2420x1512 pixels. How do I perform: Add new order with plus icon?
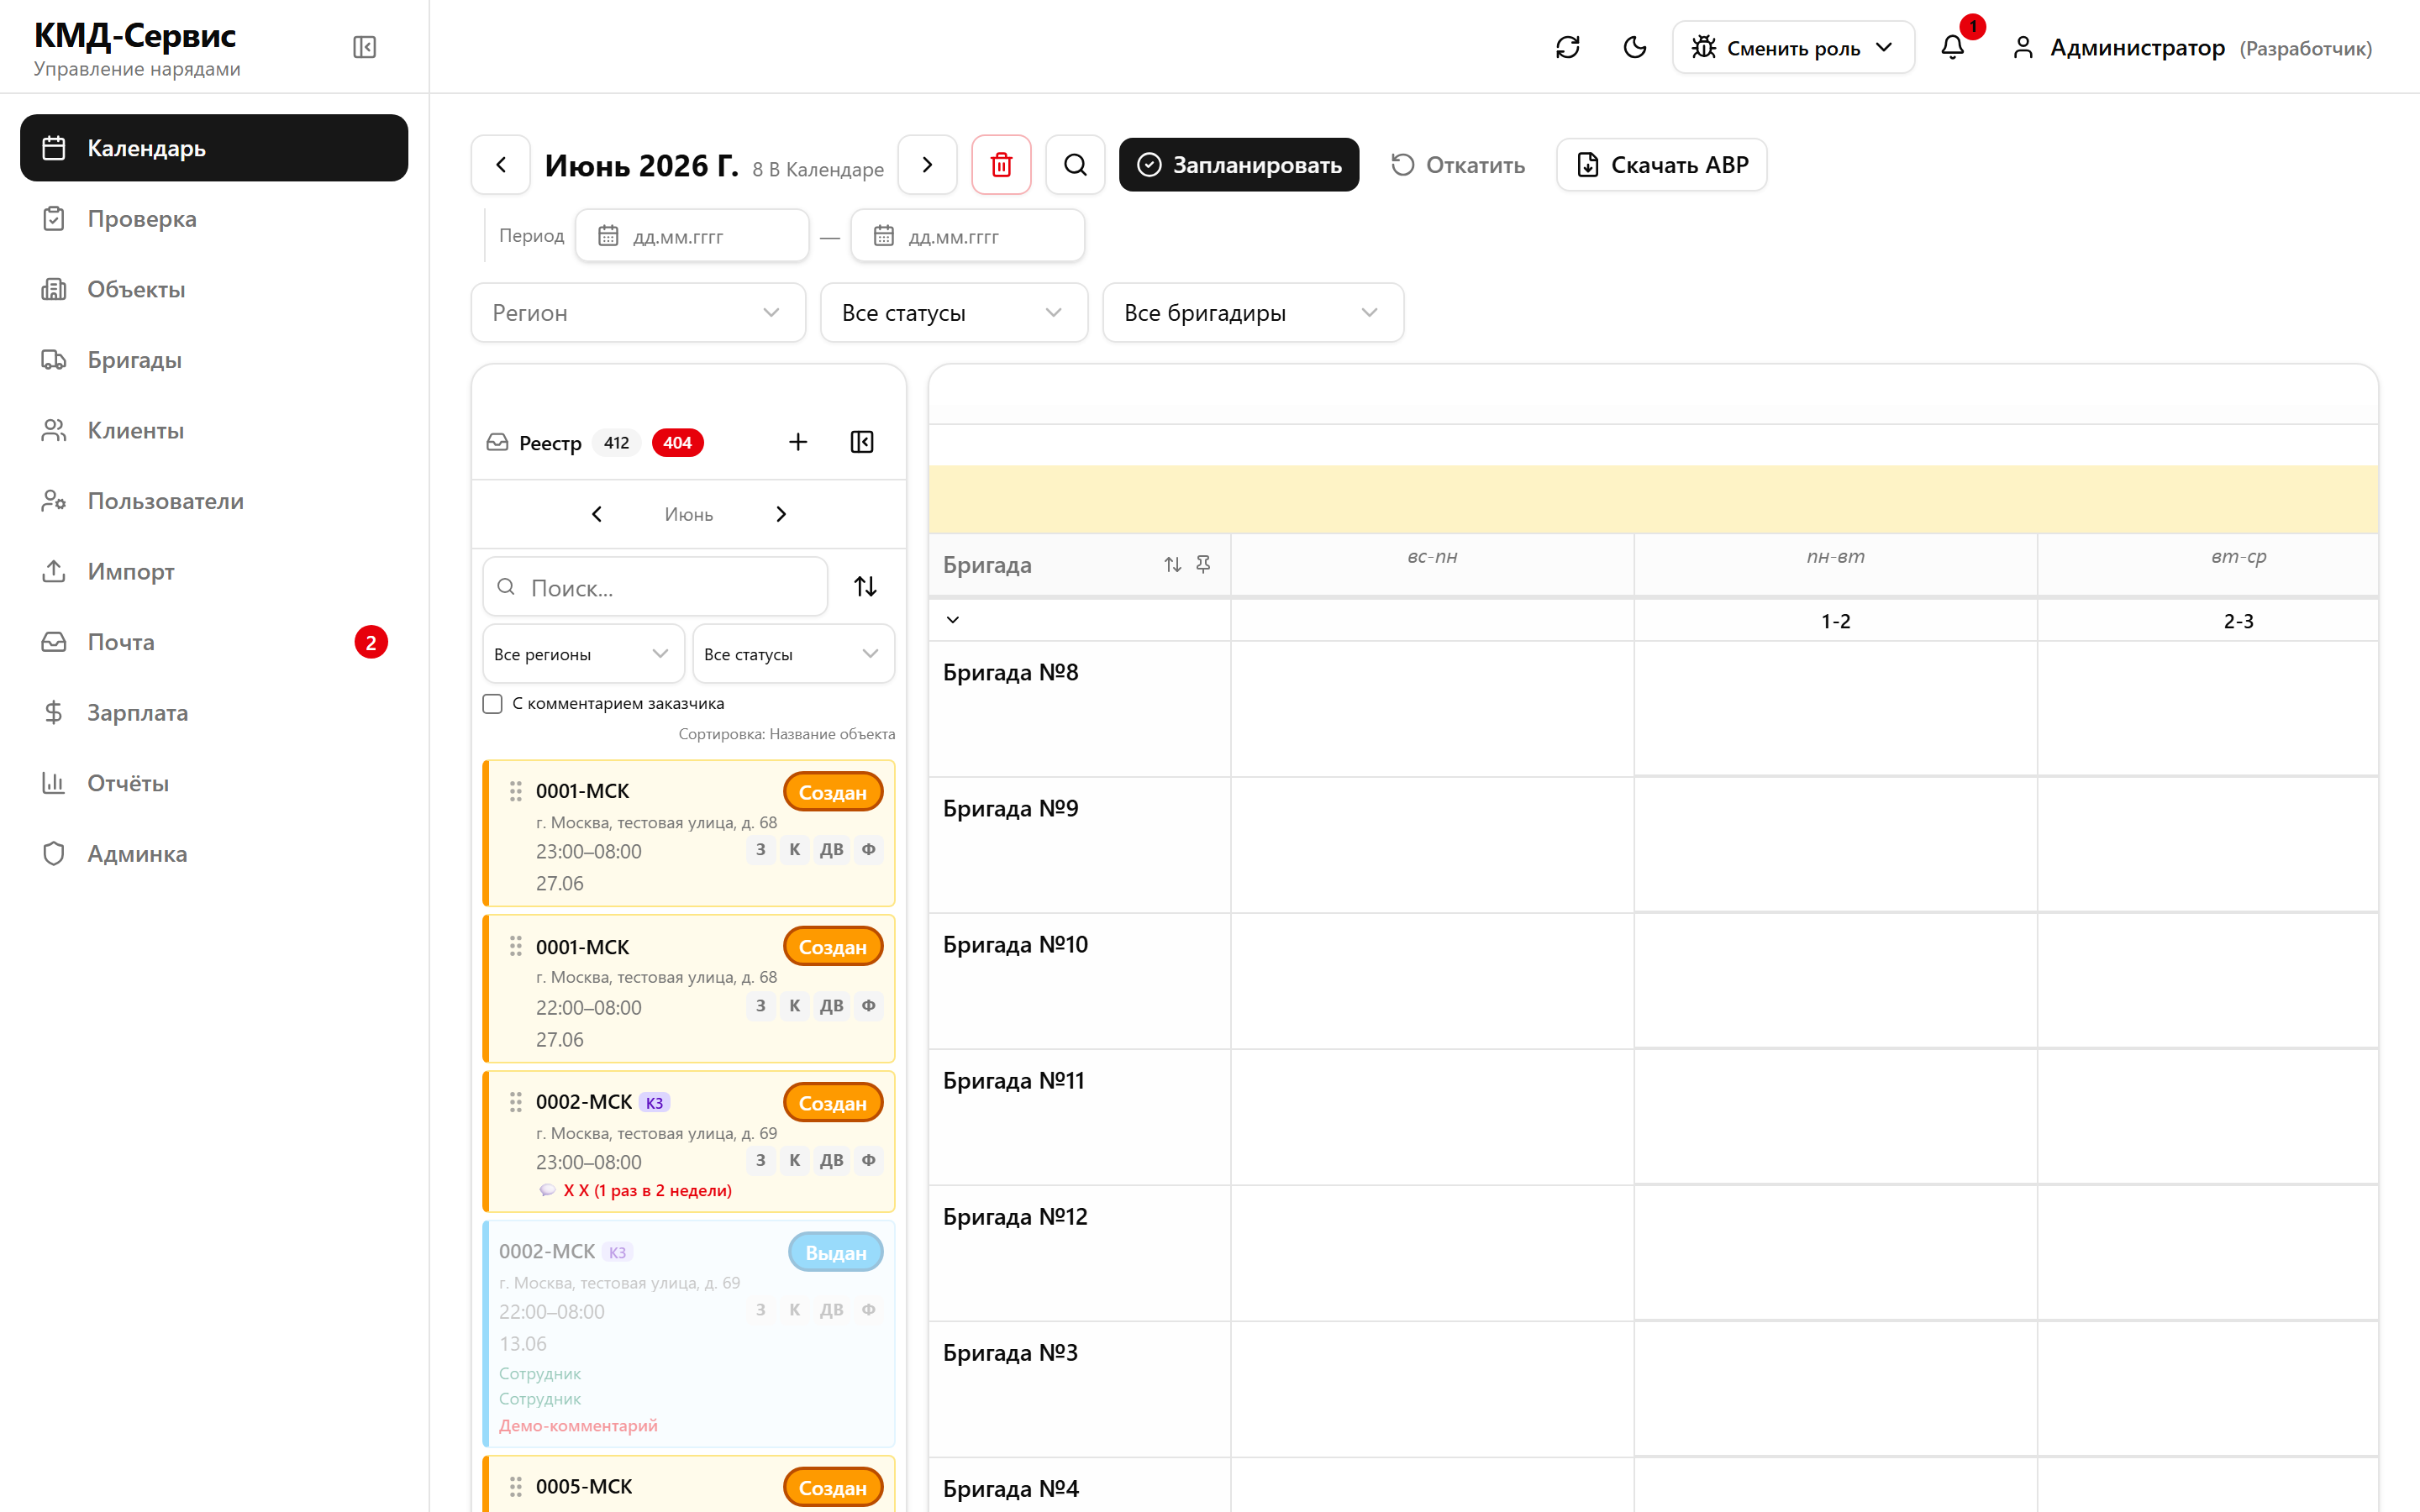tap(798, 442)
